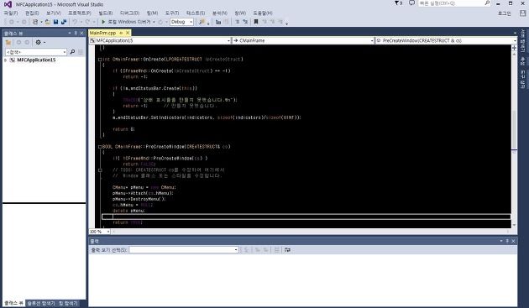Open the Edit (편집) menu
Viewport: 529px width, 308px height.
pos(32,13)
